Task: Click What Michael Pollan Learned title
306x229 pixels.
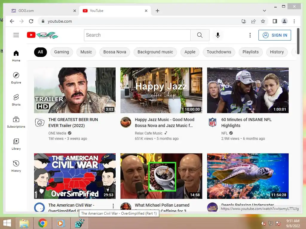Action: coord(162,208)
